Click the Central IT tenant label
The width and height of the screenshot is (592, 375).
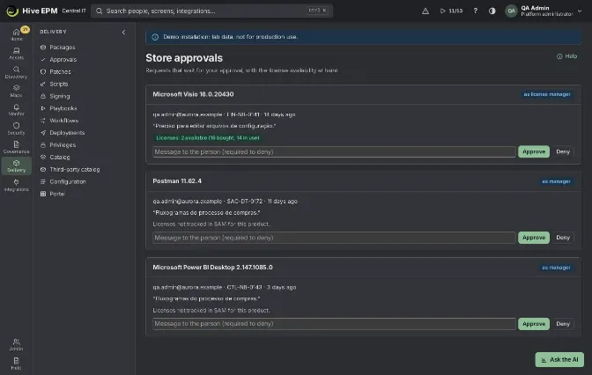pos(74,11)
